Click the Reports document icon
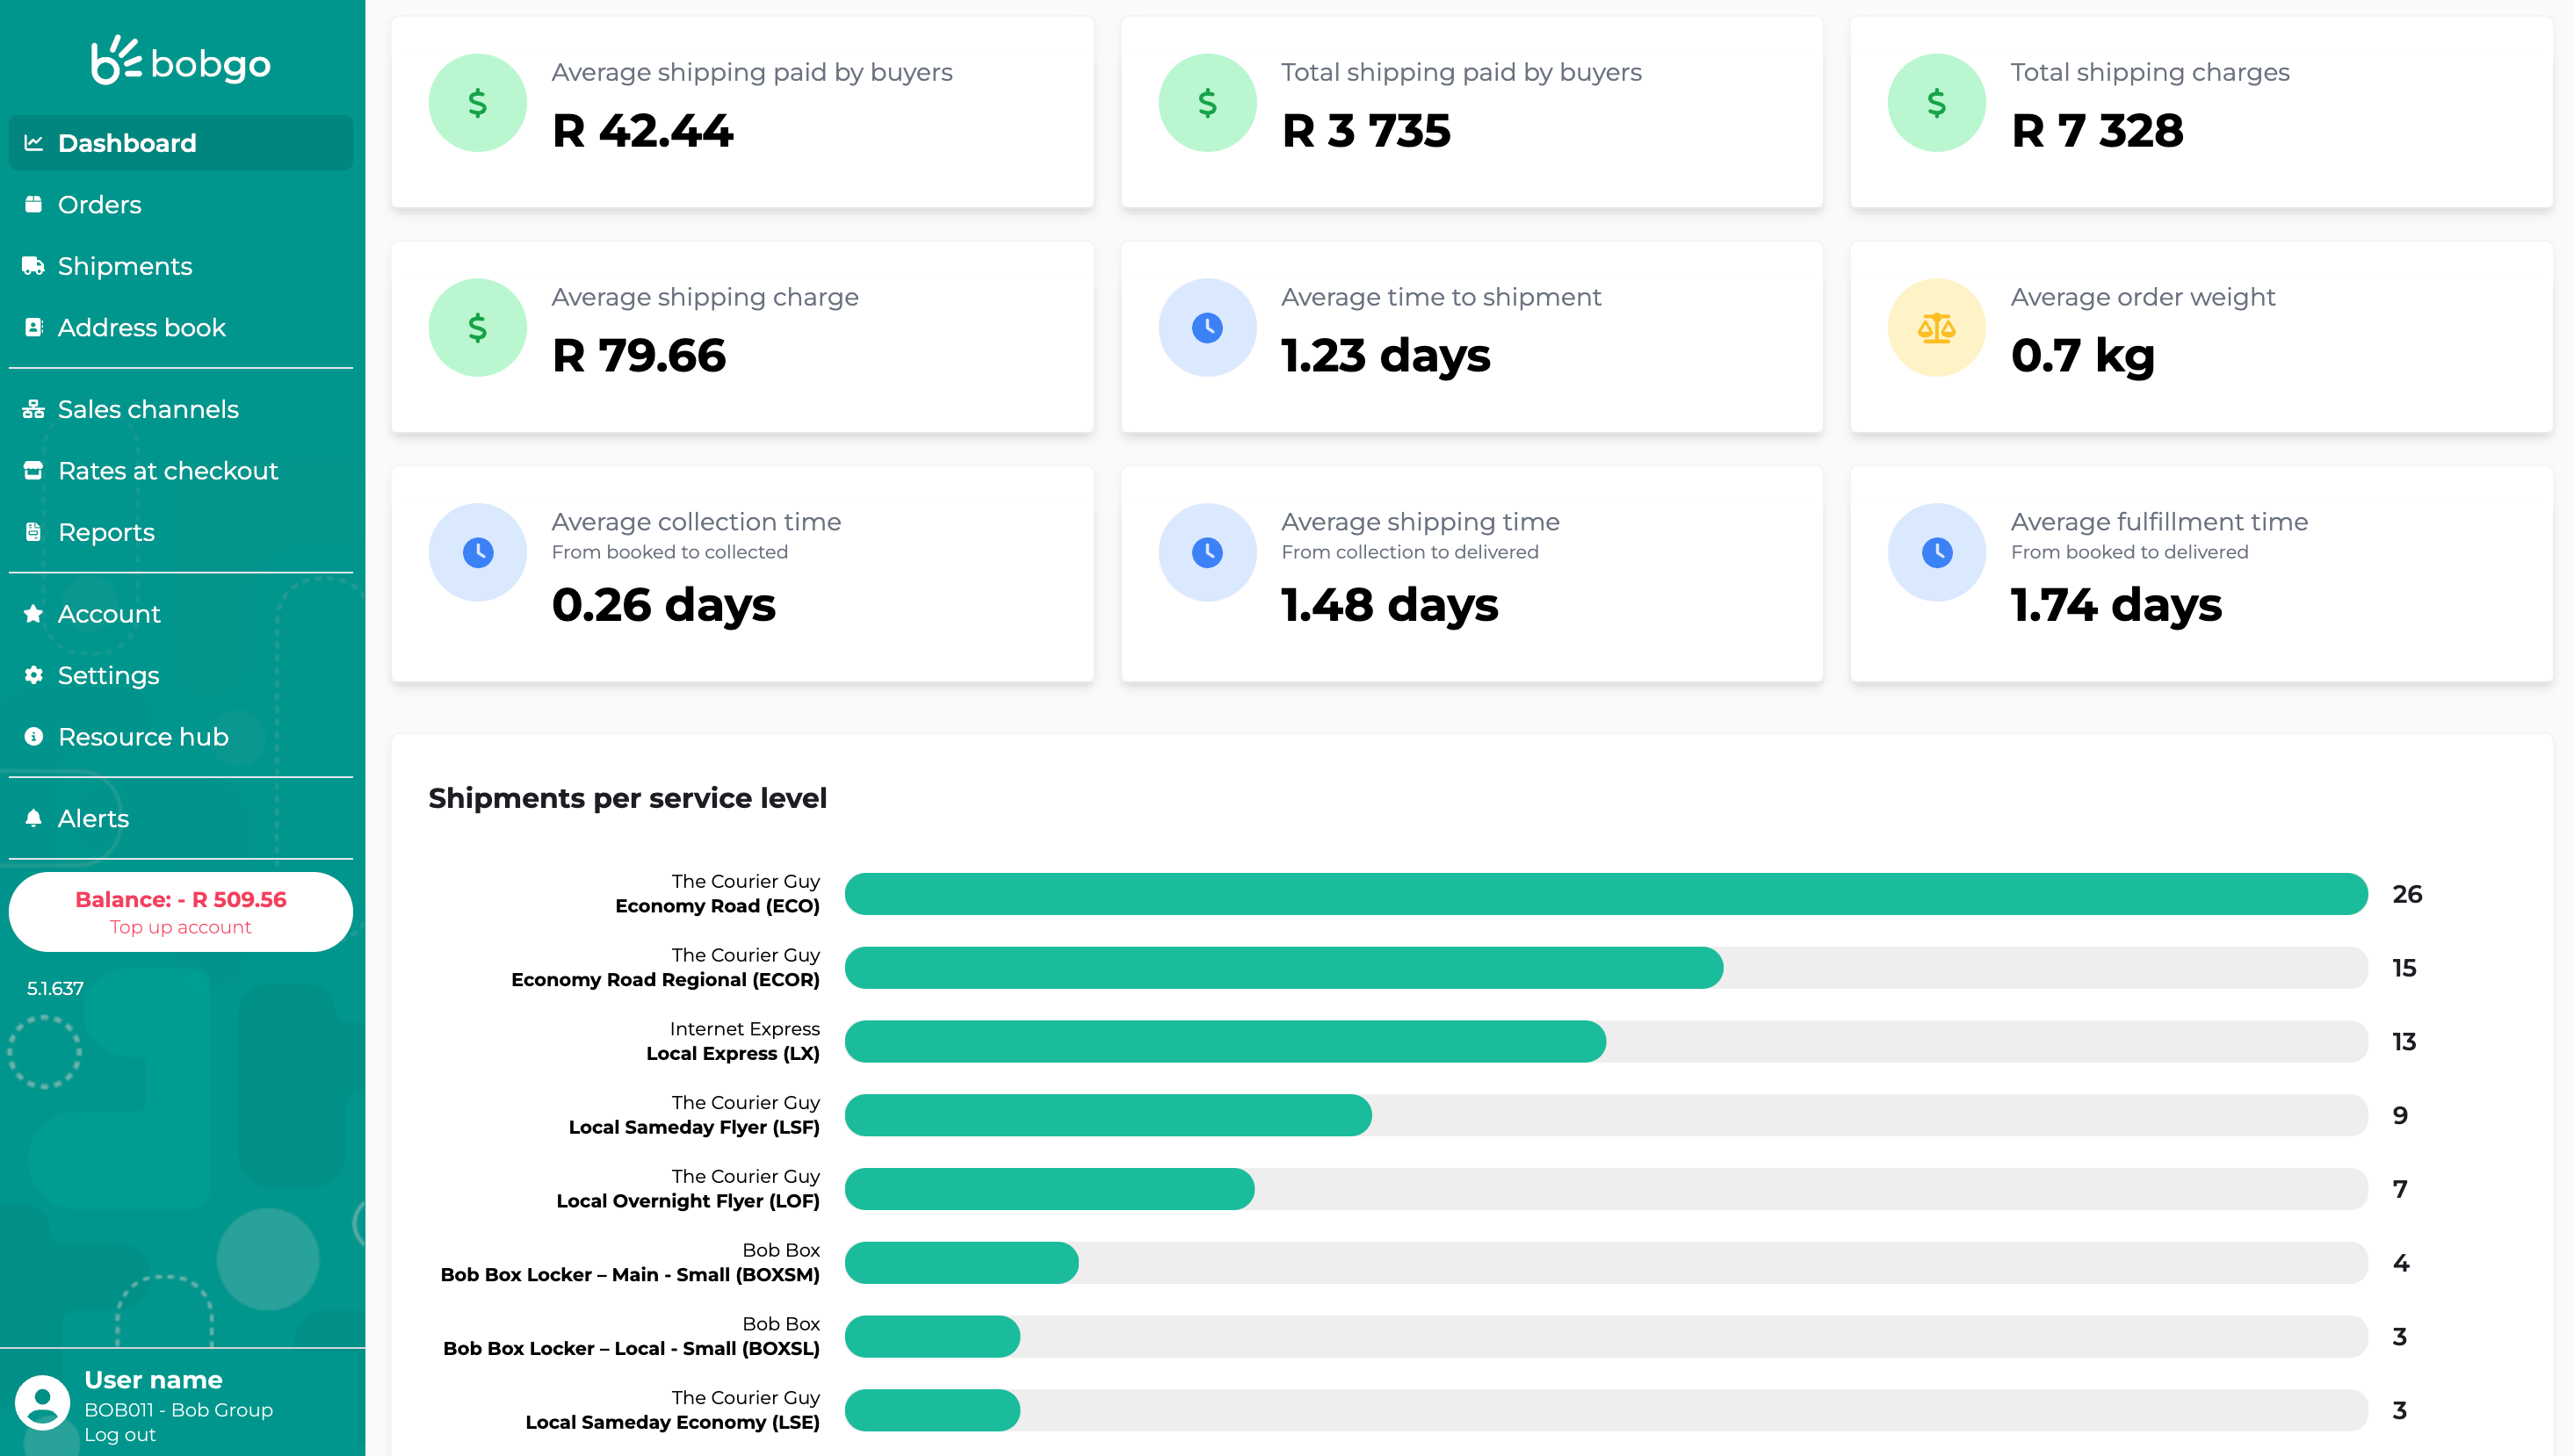2574x1456 pixels. [34, 532]
